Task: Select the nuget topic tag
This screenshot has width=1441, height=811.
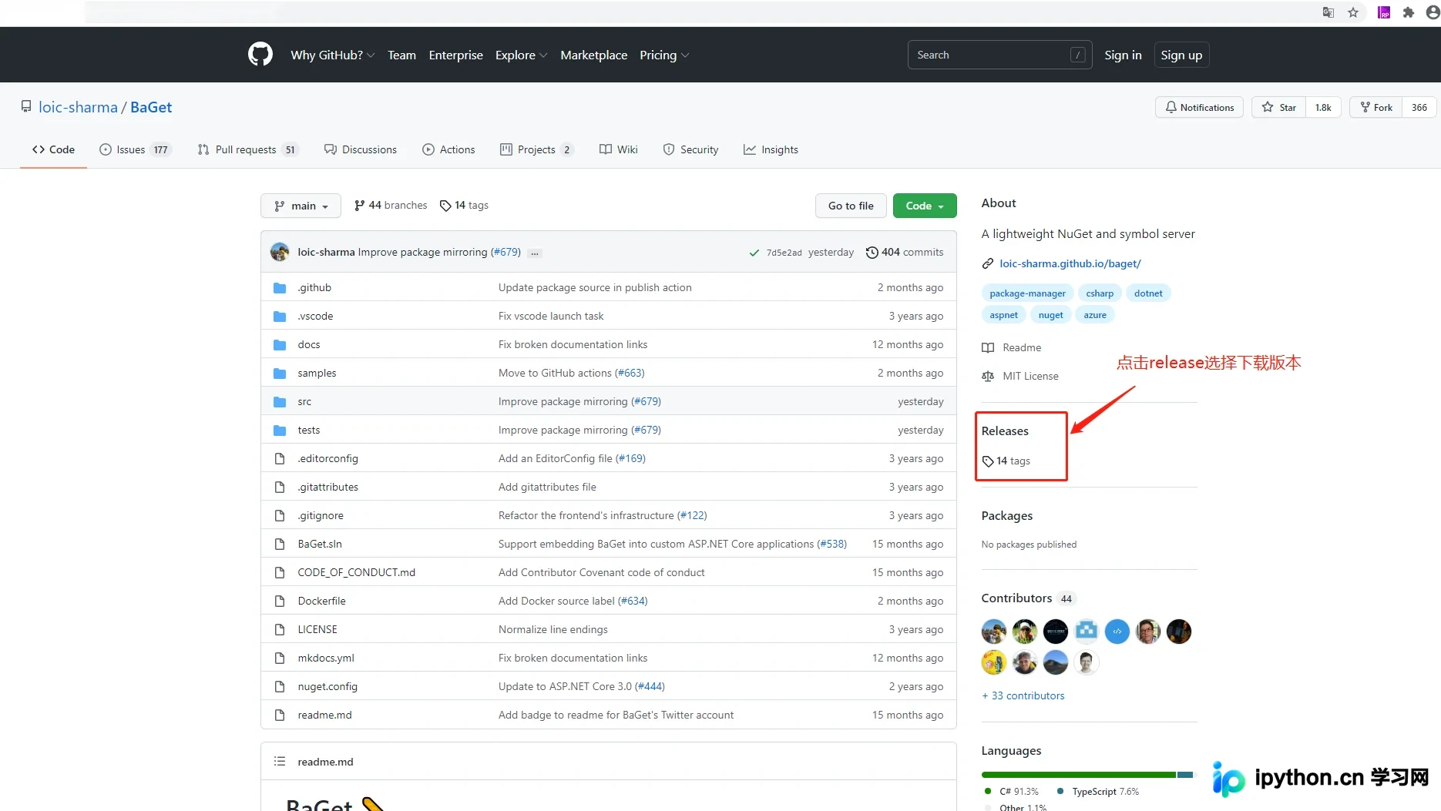Action: coord(1050,315)
